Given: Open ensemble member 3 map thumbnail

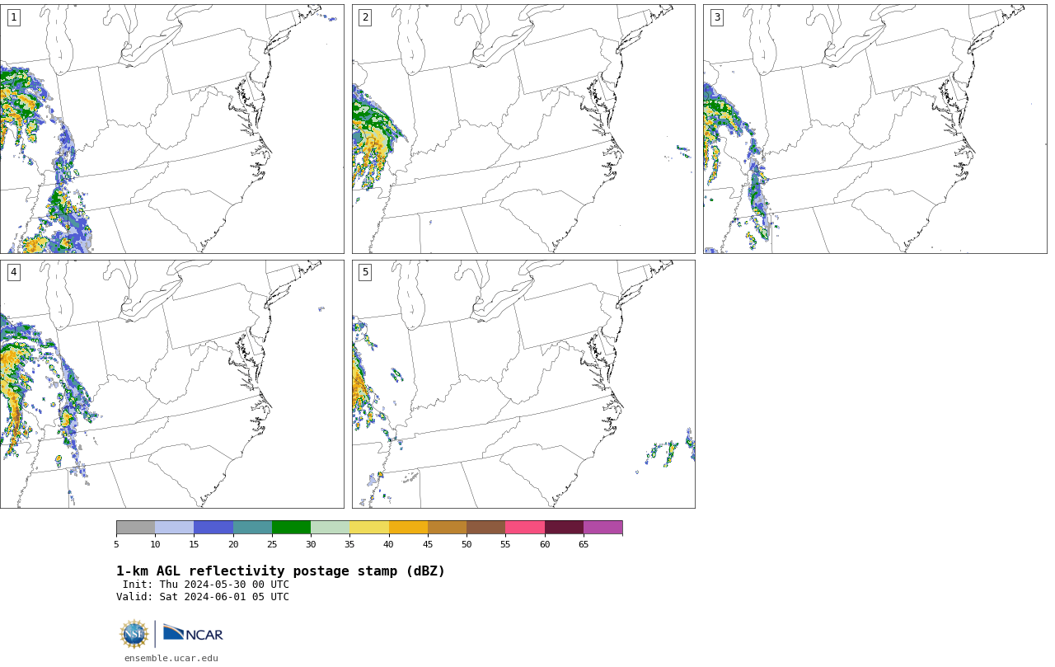Looking at the screenshot, I should (874, 129).
